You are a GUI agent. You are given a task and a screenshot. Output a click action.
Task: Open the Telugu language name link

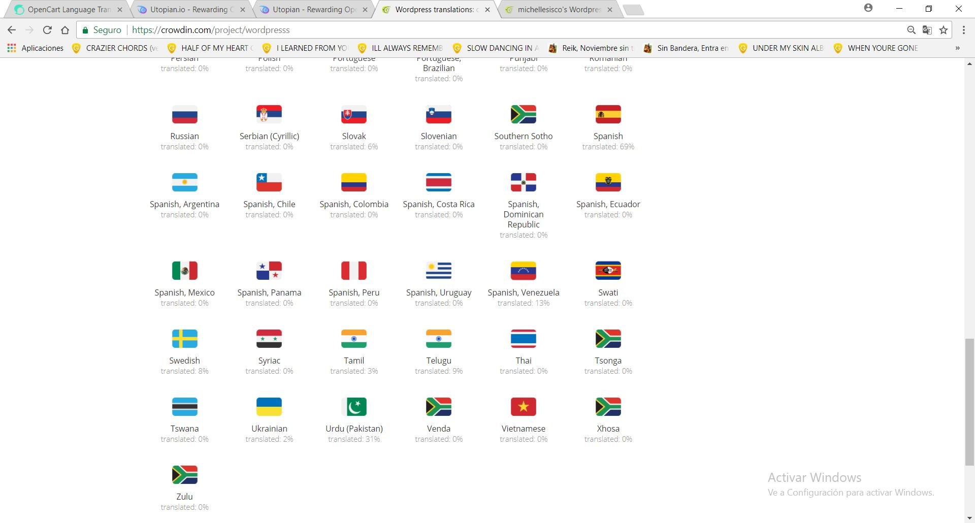coord(439,361)
